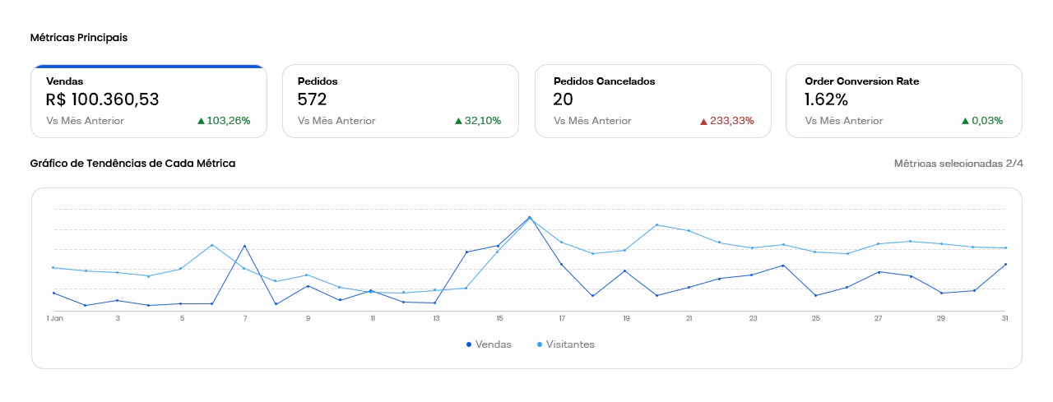This screenshot has width=1053, height=402.
Task: Select the Vendas metric card
Action: click(148, 100)
